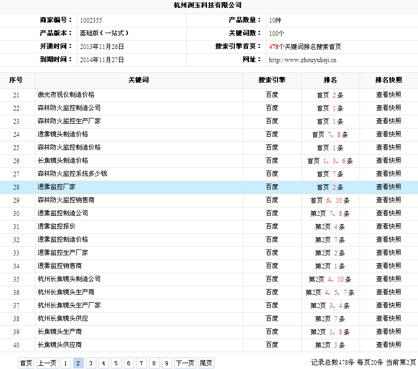Click the 排名快照 column header
The height and width of the screenshot is (369, 418).
[389, 80]
